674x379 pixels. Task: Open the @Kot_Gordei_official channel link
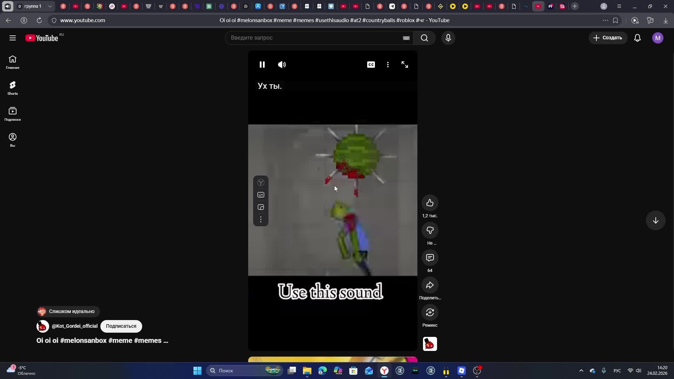tap(74, 326)
